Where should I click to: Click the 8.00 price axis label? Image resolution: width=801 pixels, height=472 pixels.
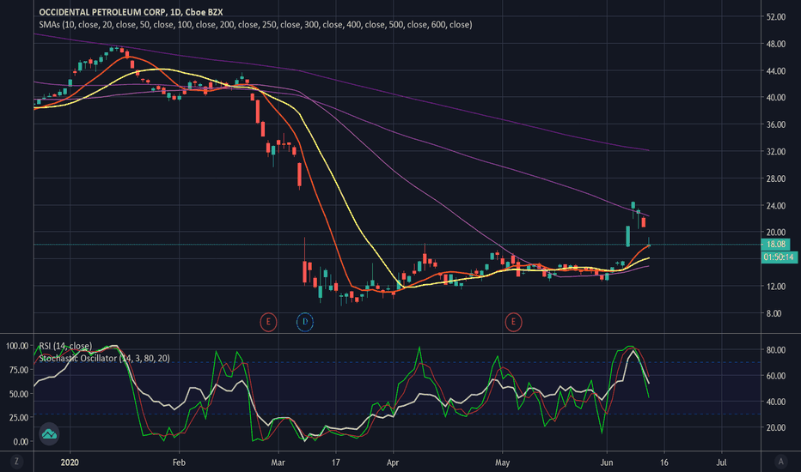click(x=773, y=313)
